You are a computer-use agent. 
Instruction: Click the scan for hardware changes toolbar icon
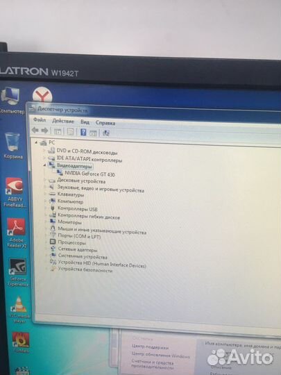point(106,133)
